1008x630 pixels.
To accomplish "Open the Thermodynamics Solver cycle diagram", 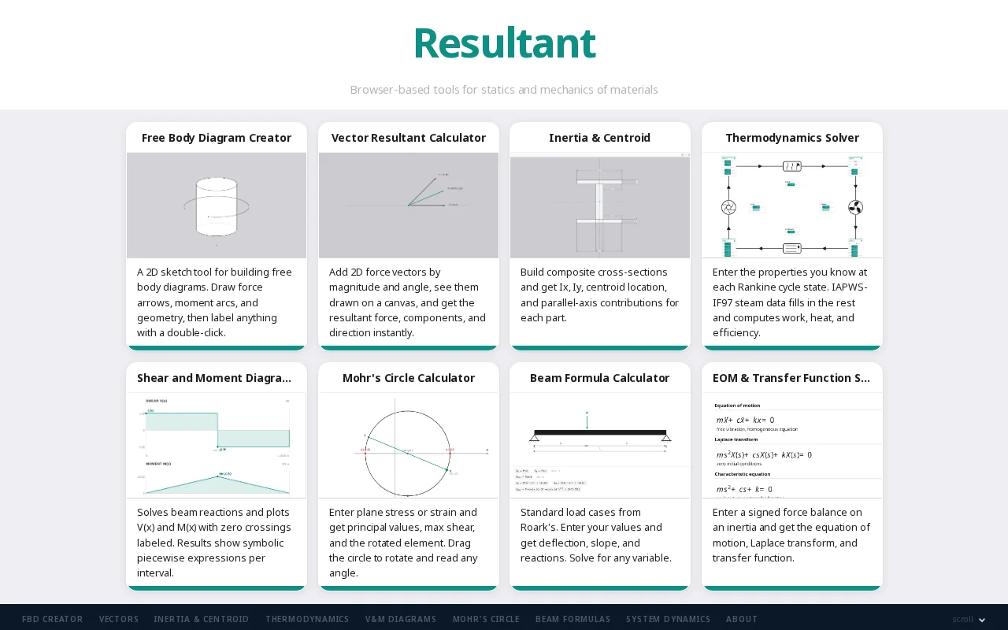I will [792, 206].
